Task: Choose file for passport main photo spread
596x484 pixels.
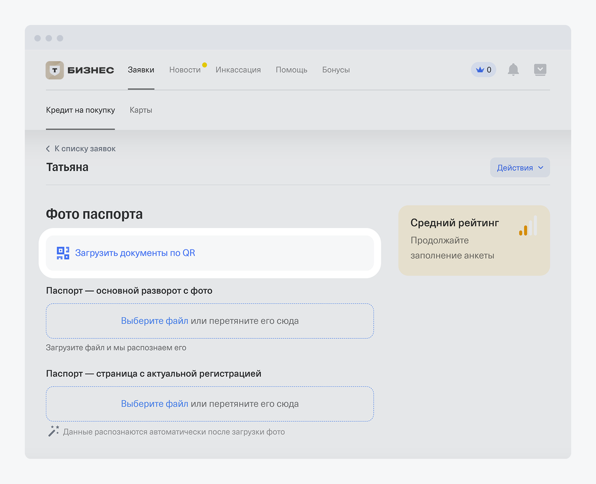Action: click(x=154, y=321)
